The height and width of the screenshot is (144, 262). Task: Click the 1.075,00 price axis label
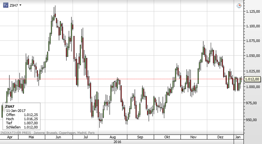tap(253, 41)
